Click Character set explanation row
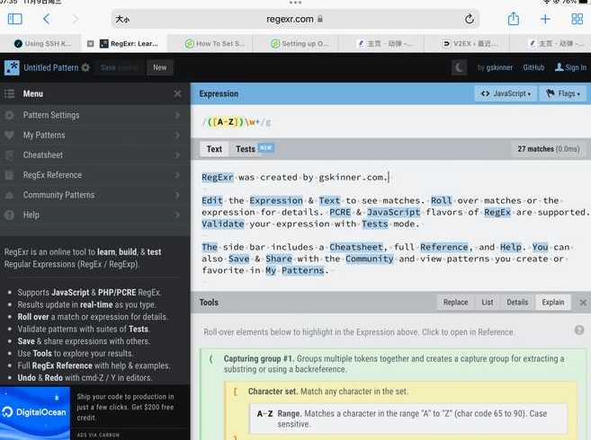The image size is (591, 440). click(327, 392)
